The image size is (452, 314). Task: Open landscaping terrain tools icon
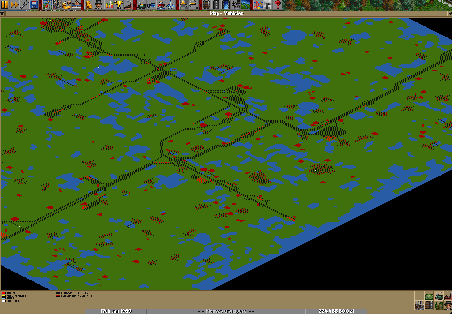click(245, 5)
